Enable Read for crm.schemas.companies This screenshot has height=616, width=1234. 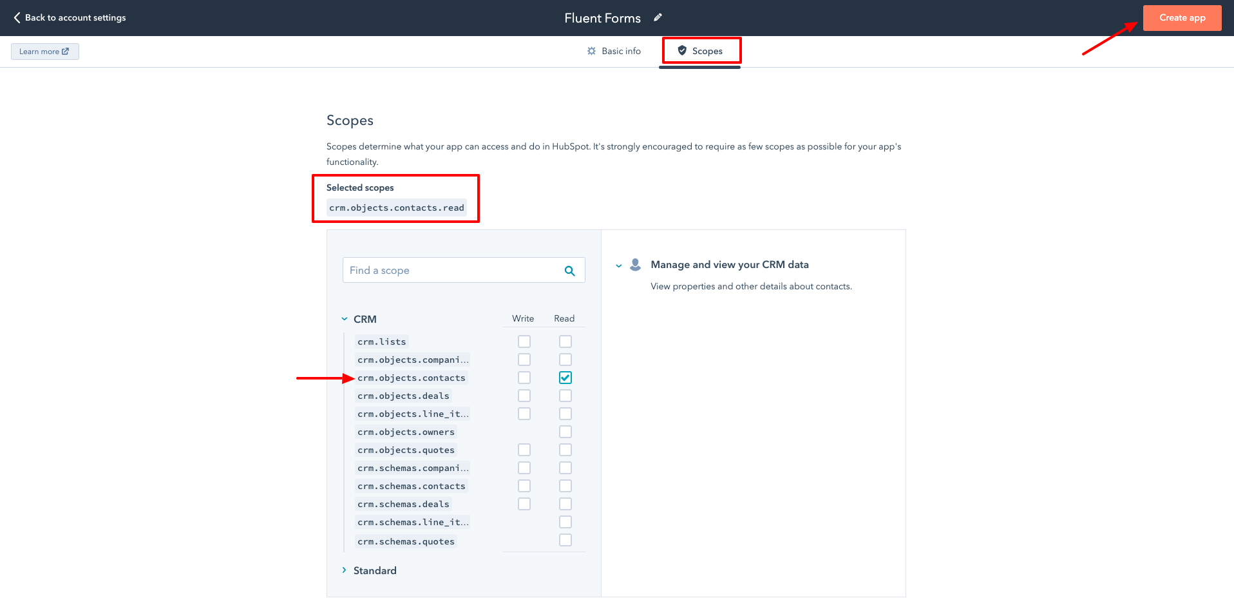(565, 468)
